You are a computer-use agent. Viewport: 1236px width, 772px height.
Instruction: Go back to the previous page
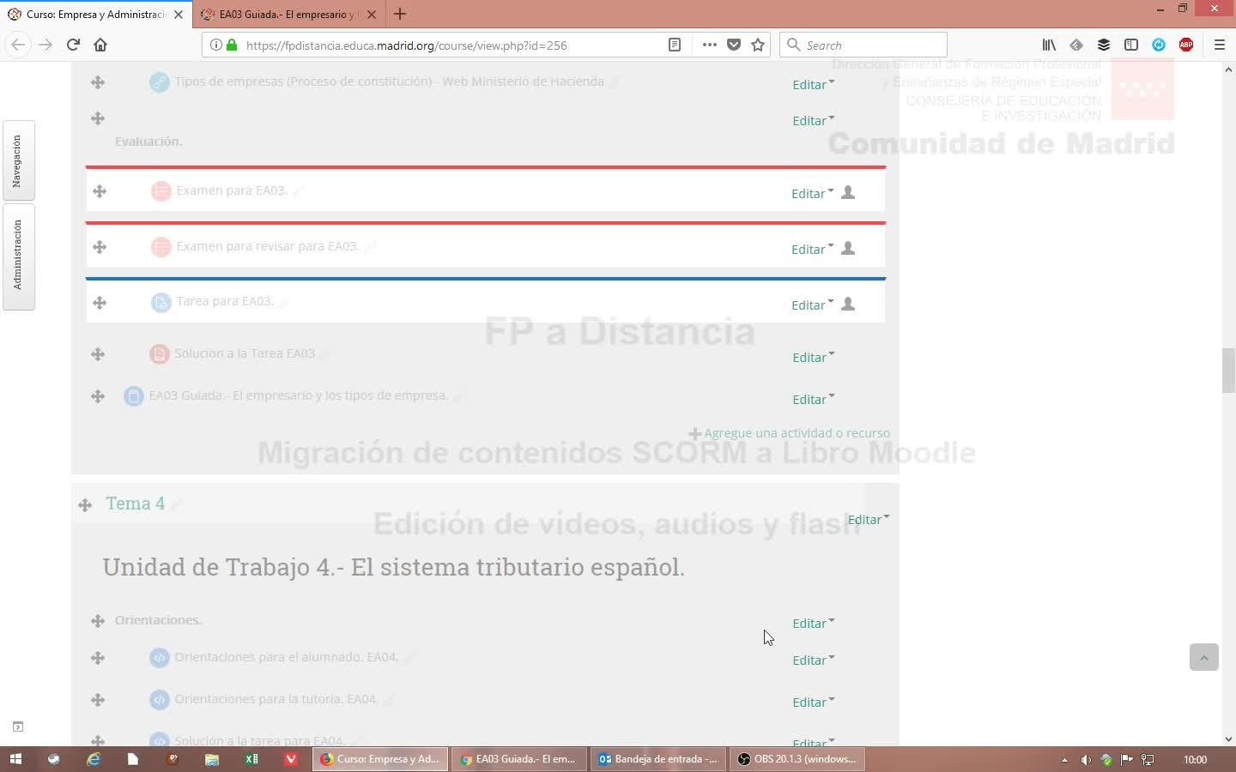(x=18, y=45)
